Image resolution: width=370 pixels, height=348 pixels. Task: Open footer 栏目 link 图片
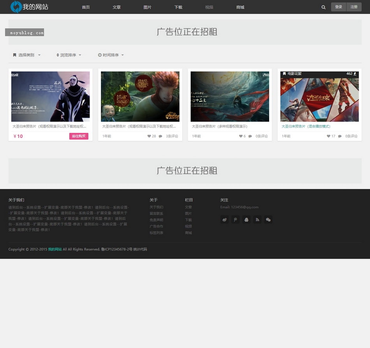point(188,213)
